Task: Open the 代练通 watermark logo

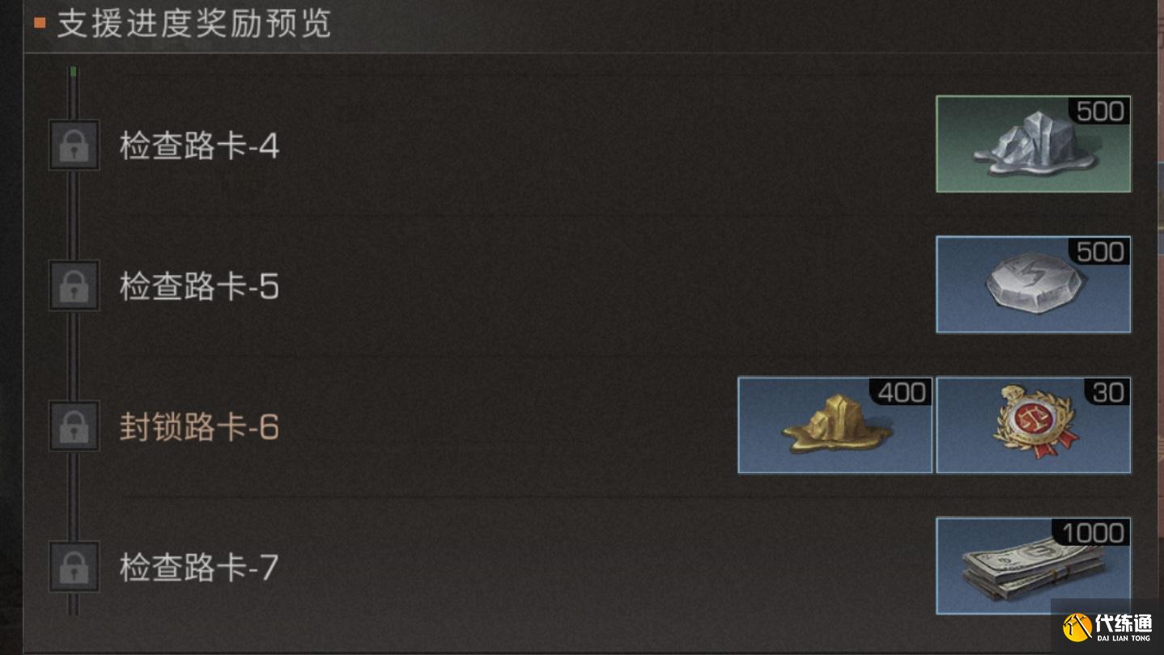Action: point(1107,628)
